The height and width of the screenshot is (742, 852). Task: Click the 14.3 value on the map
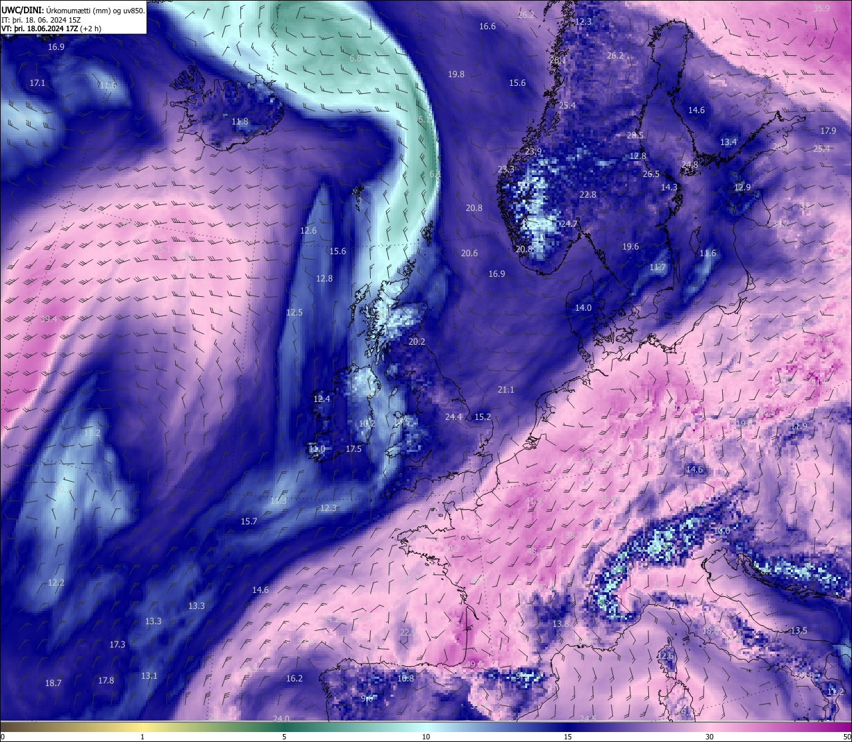coord(668,188)
